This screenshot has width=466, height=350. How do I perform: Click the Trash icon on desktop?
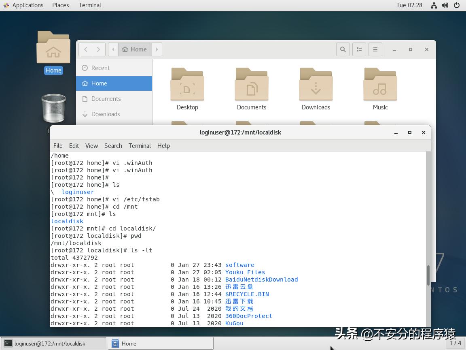(x=53, y=109)
